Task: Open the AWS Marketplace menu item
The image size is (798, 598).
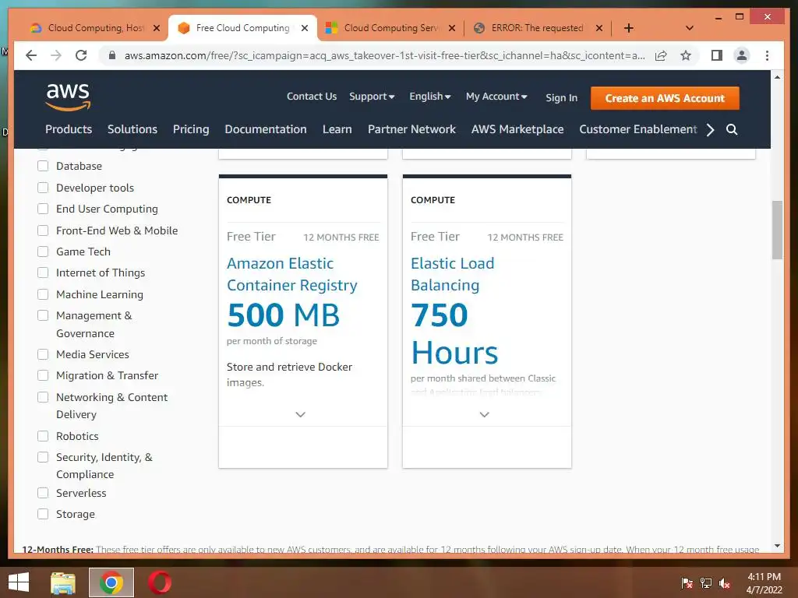Action: click(x=517, y=130)
